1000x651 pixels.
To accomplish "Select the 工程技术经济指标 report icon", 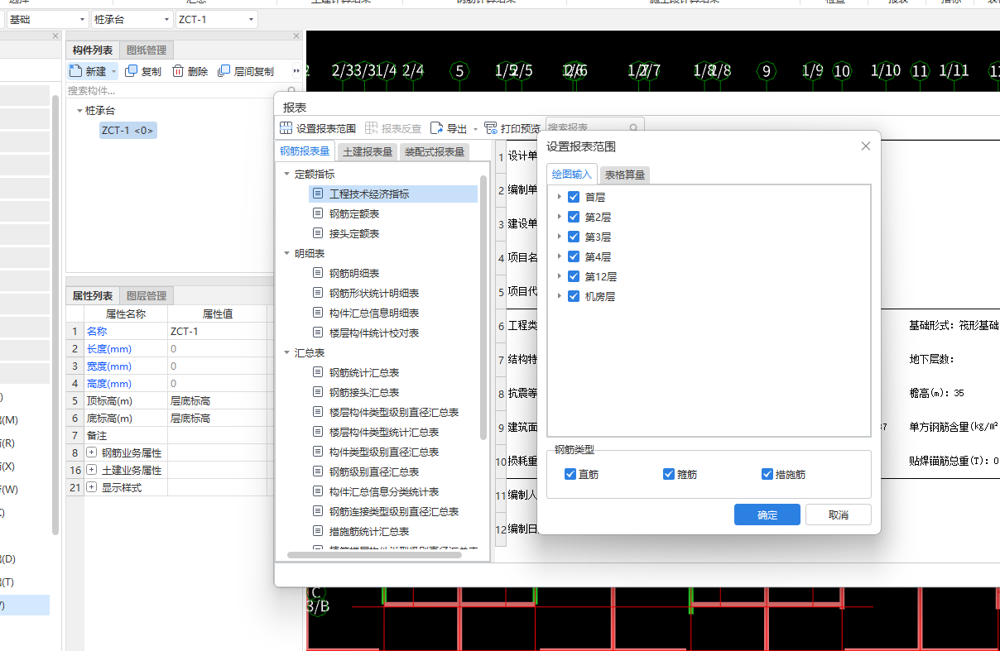I will tap(318, 194).
